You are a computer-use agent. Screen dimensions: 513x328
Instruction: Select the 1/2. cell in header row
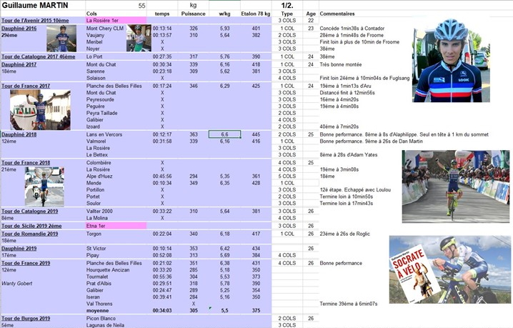click(287, 5)
